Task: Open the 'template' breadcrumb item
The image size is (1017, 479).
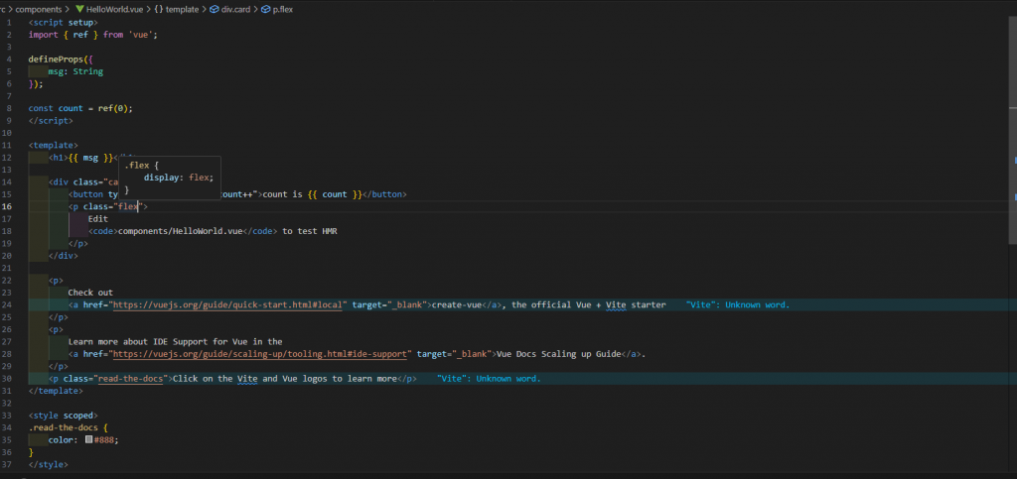Action: pyautogui.click(x=183, y=10)
